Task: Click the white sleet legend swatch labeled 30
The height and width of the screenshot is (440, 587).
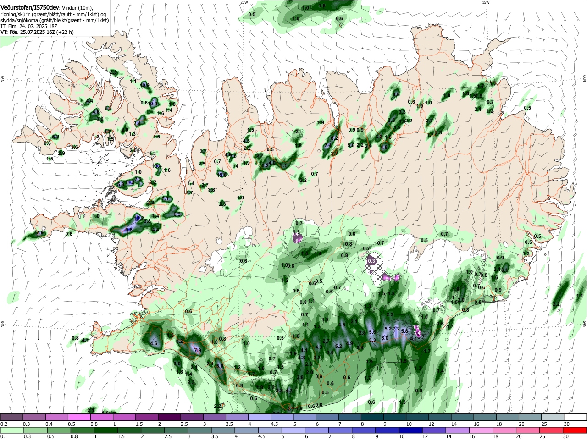Action: click(575, 418)
